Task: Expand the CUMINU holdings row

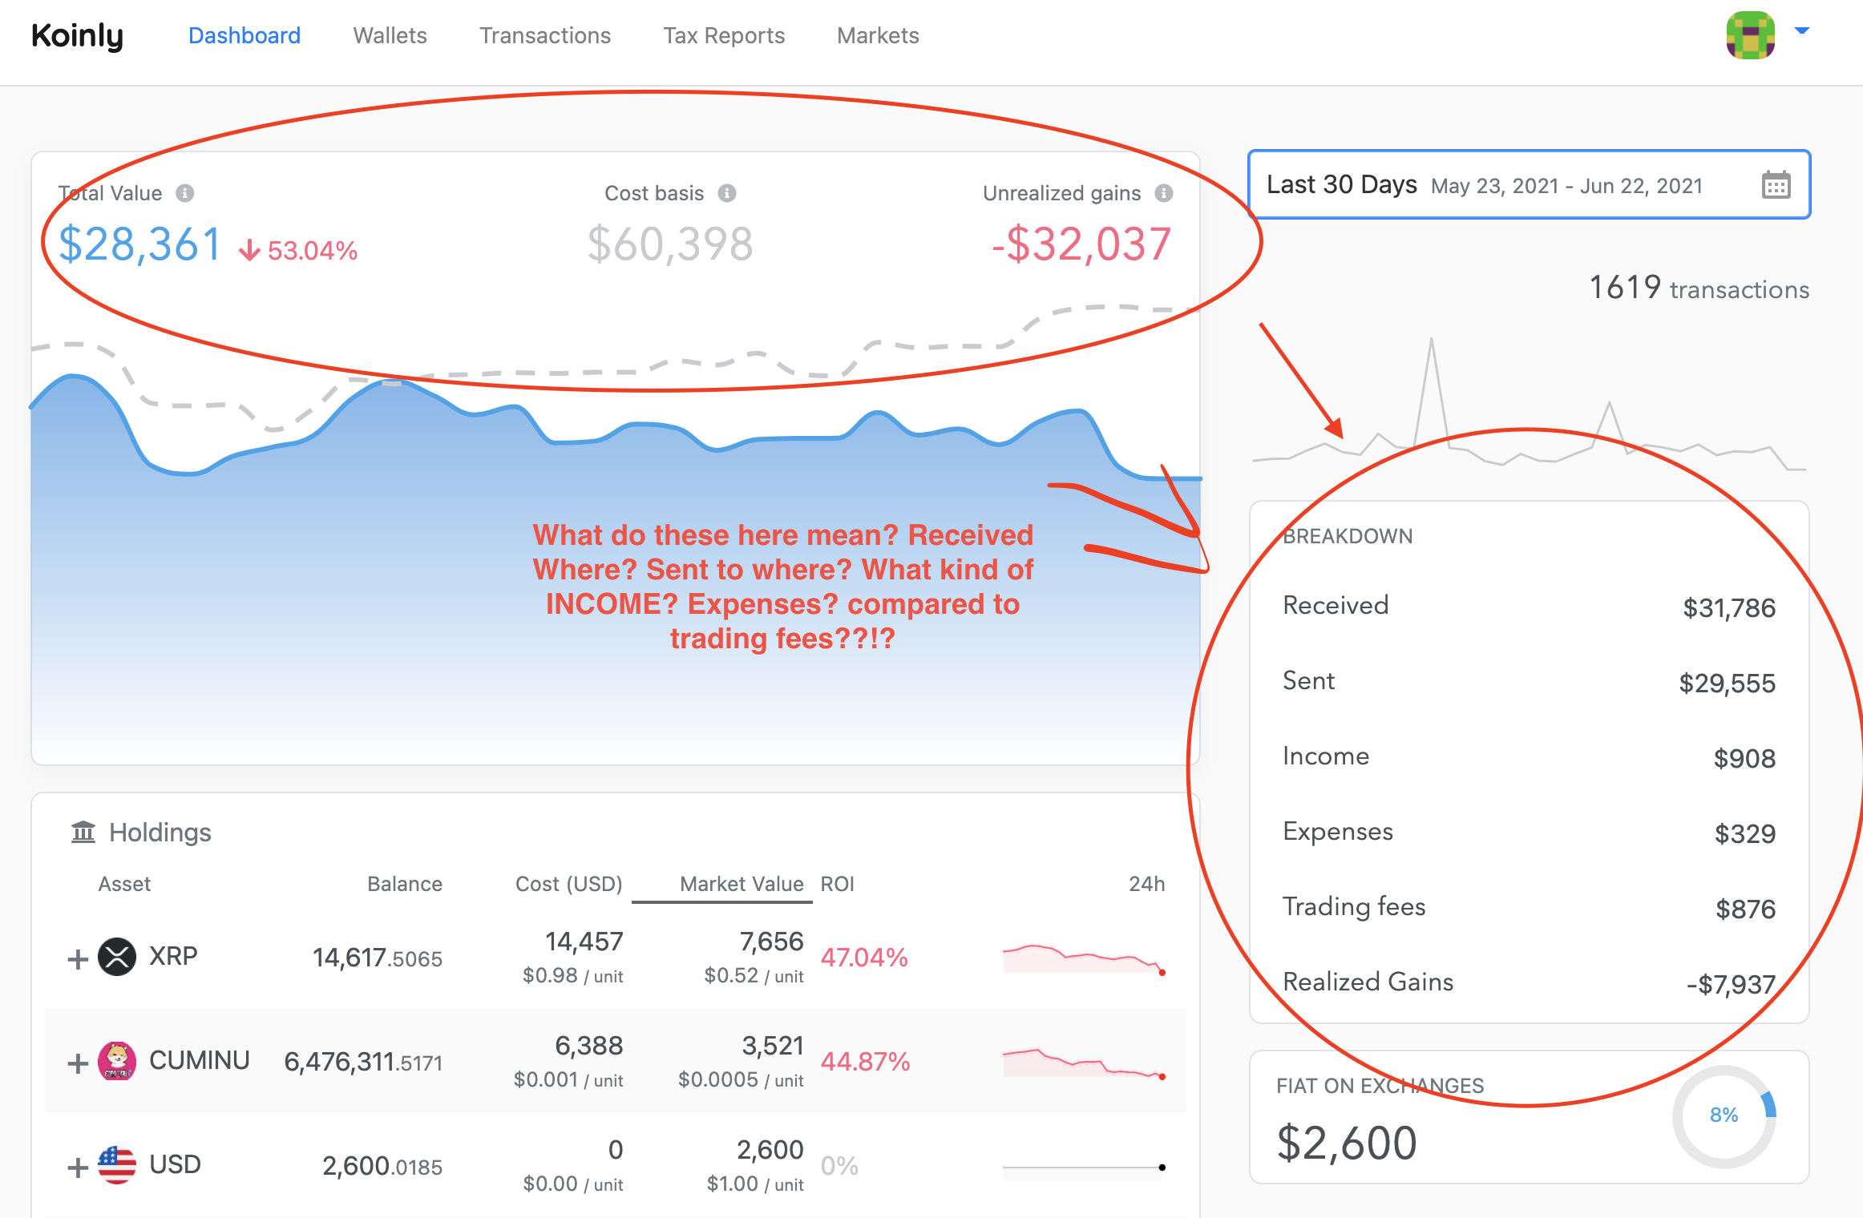Action: coord(78,1063)
